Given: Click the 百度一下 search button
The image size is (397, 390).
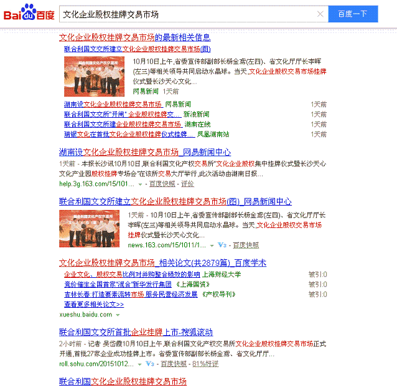Looking at the screenshot, I should pos(353,14).
